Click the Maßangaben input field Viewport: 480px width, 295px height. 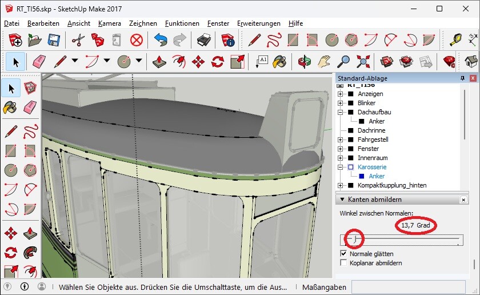pyautogui.click(x=408, y=286)
